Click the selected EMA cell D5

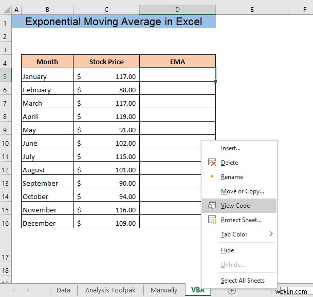[x=177, y=75]
